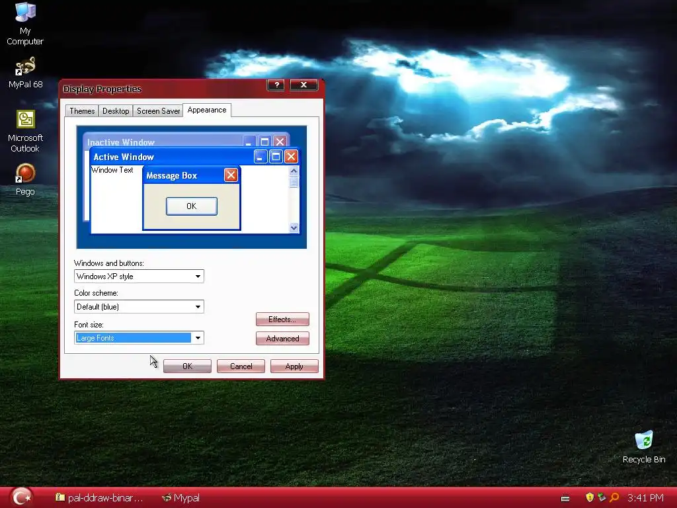Open the Recycle Bin icon
This screenshot has height=508, width=677.
[x=644, y=447]
